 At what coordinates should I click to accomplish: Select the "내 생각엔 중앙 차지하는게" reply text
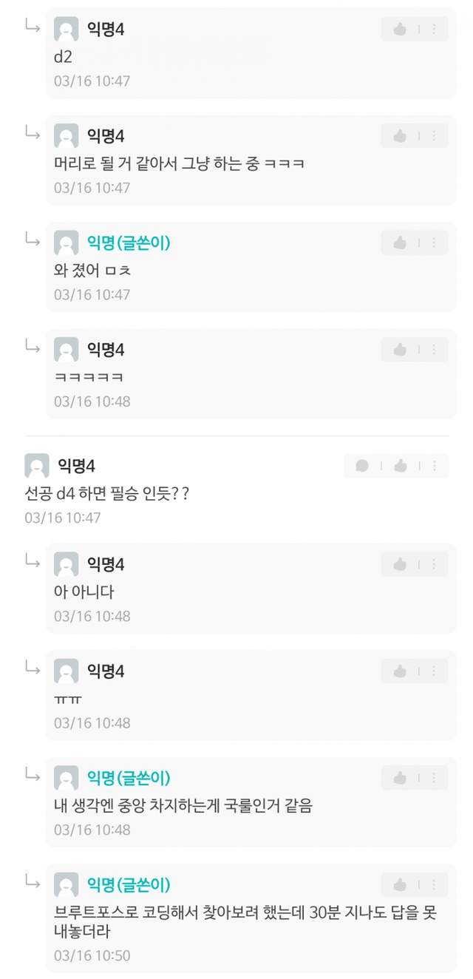183,806
